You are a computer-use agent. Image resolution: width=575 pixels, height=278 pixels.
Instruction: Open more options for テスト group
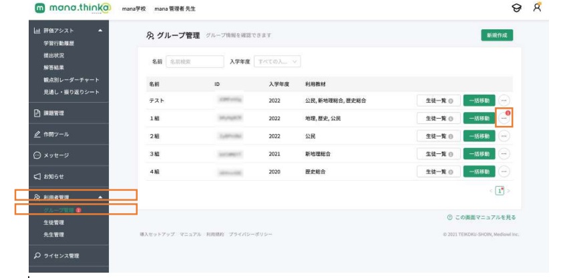(504, 101)
